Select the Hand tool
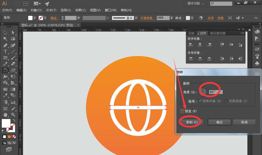Image resolution: width=262 pixels, height=155 pixels. (5, 115)
